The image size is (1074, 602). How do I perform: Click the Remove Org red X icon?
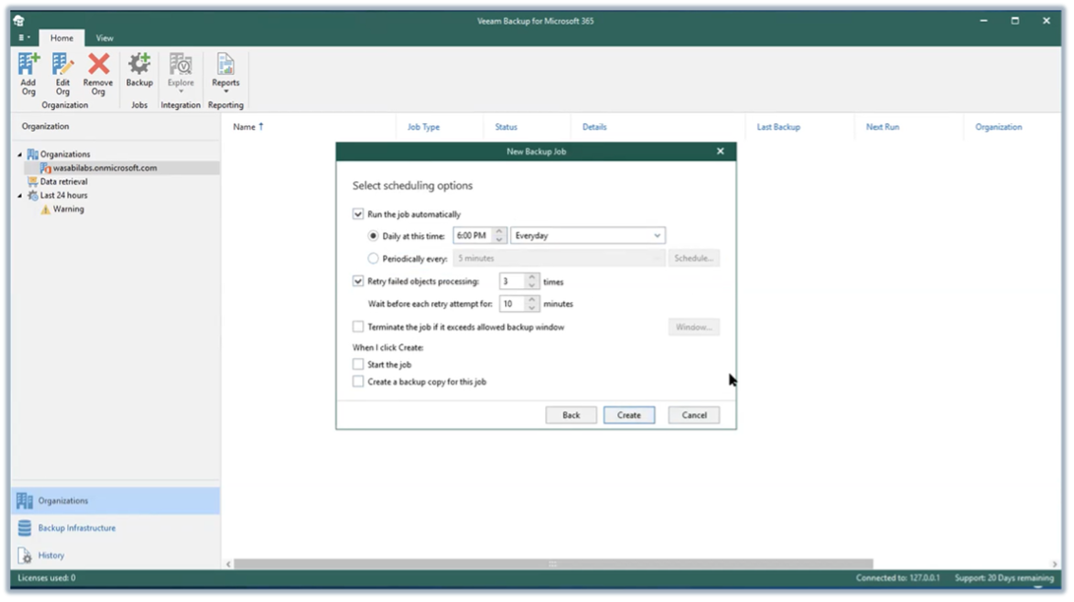[x=98, y=67]
